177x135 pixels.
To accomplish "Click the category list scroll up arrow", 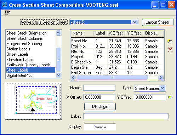I will [x=58, y=33].
